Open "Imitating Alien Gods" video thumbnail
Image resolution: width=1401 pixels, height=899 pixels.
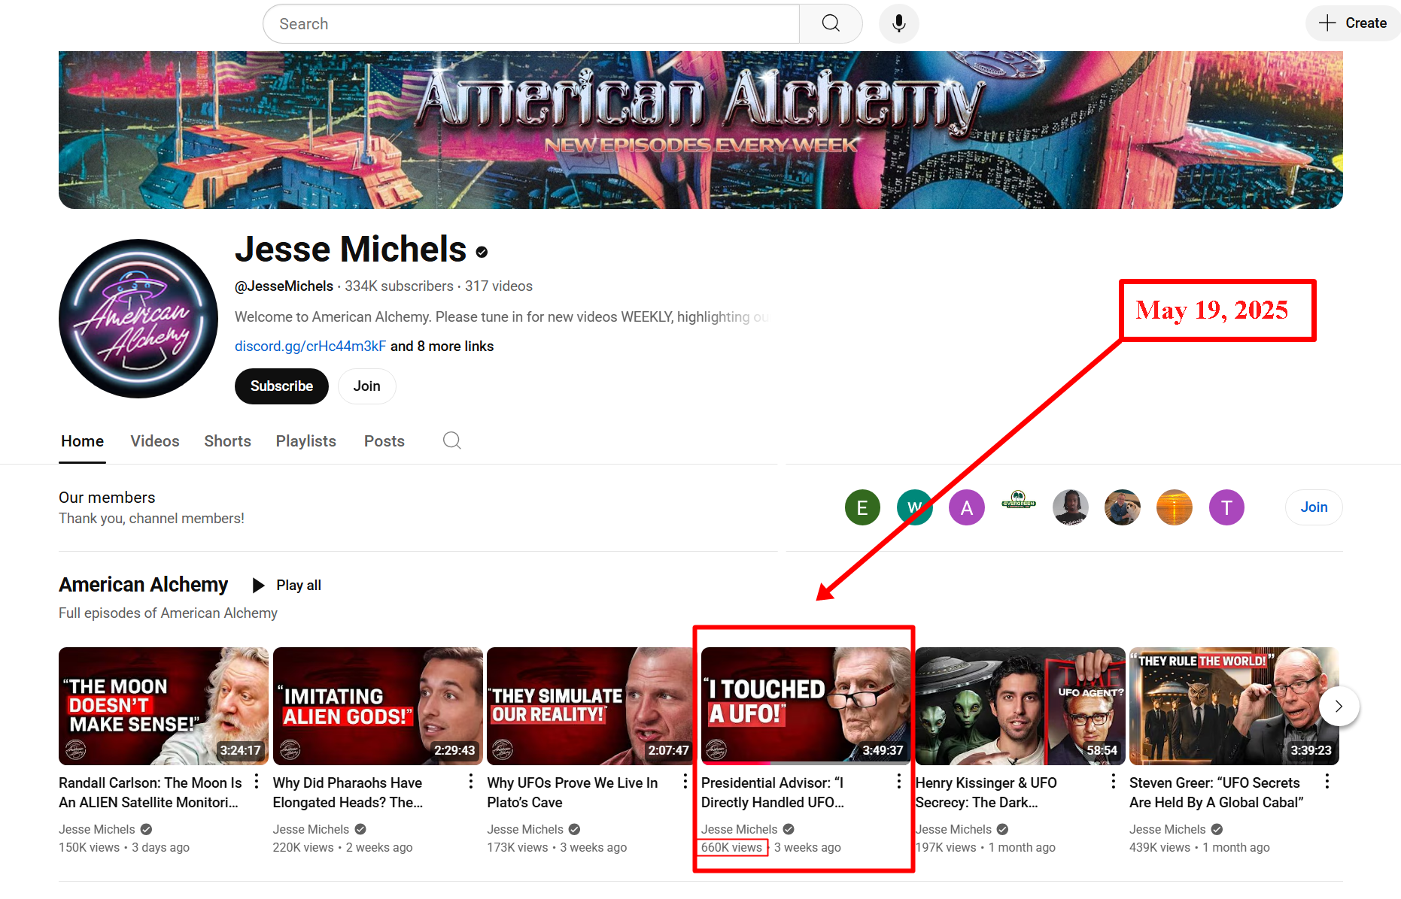[378, 706]
